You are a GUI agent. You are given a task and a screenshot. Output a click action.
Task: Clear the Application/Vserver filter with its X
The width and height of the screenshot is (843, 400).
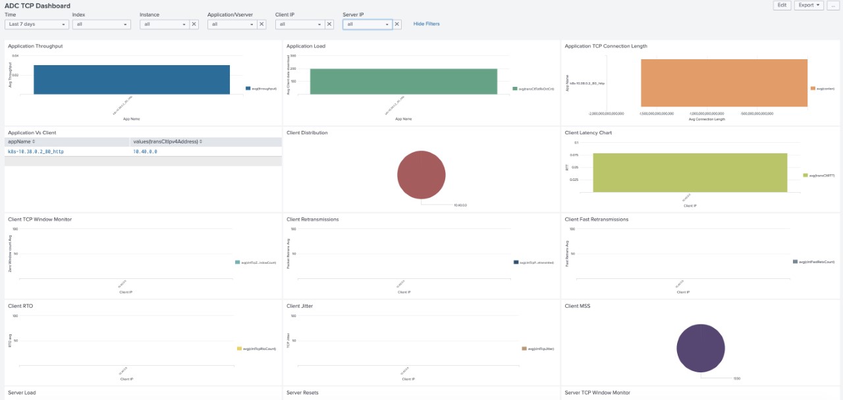point(261,24)
